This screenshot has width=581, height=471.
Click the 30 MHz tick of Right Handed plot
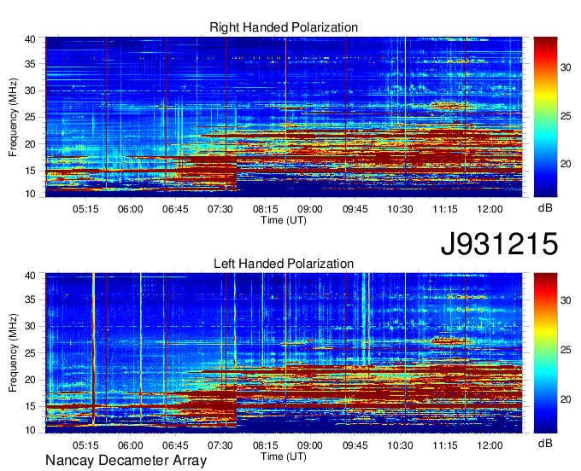(x=31, y=90)
